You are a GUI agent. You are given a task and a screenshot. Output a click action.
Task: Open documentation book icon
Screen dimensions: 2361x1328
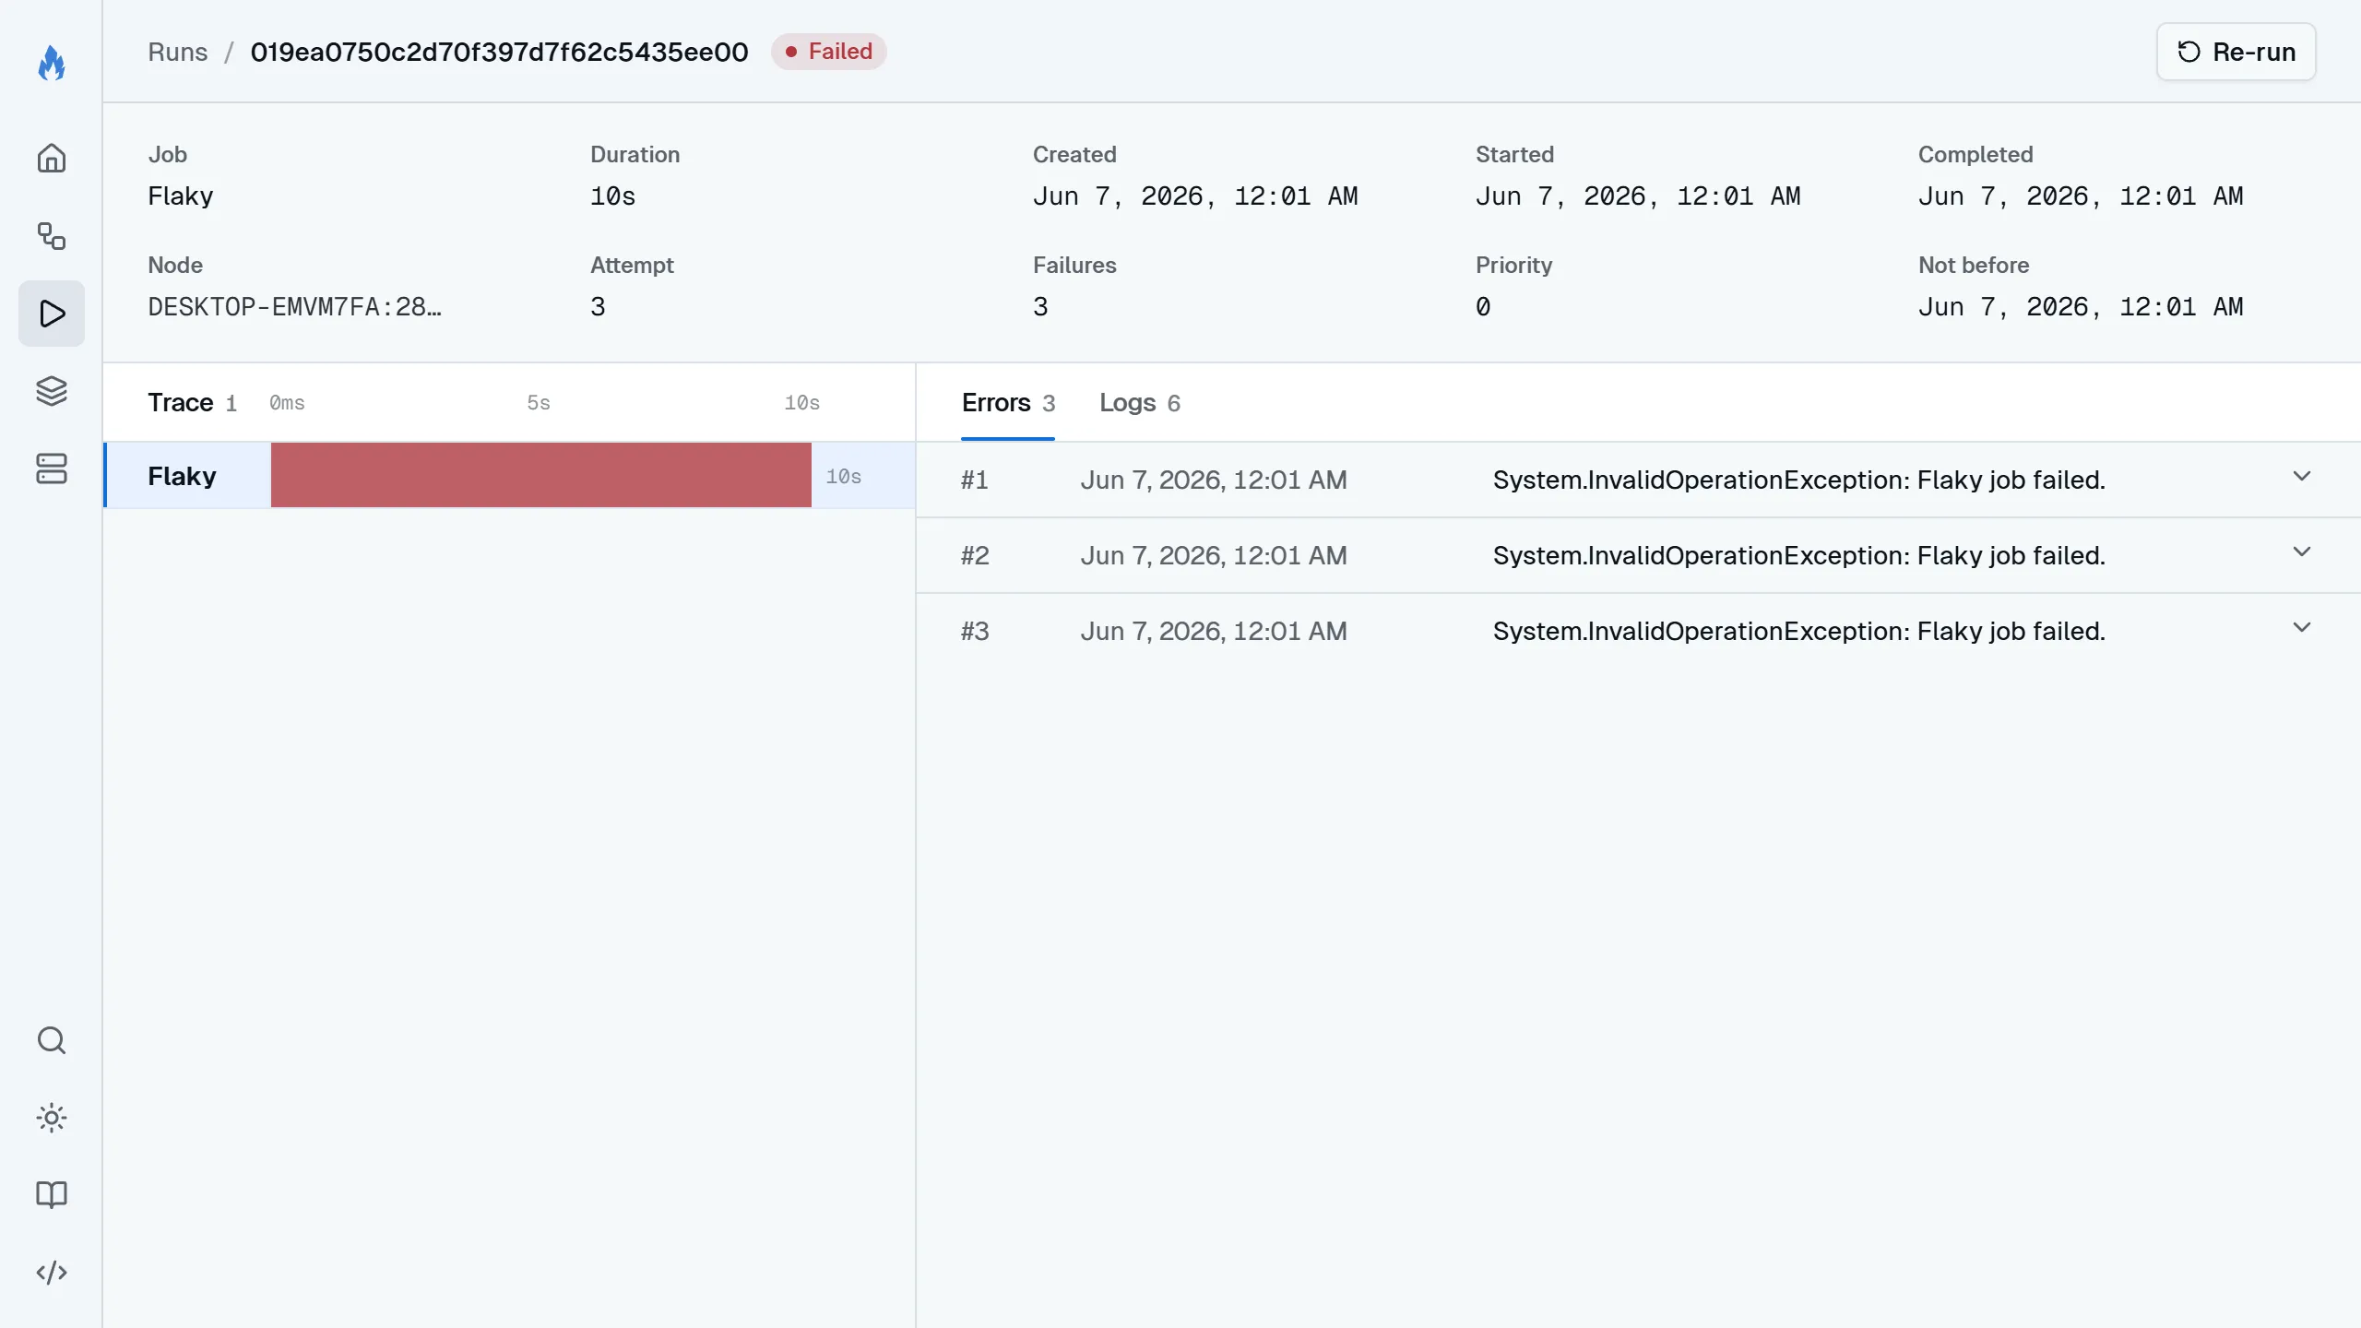52,1195
